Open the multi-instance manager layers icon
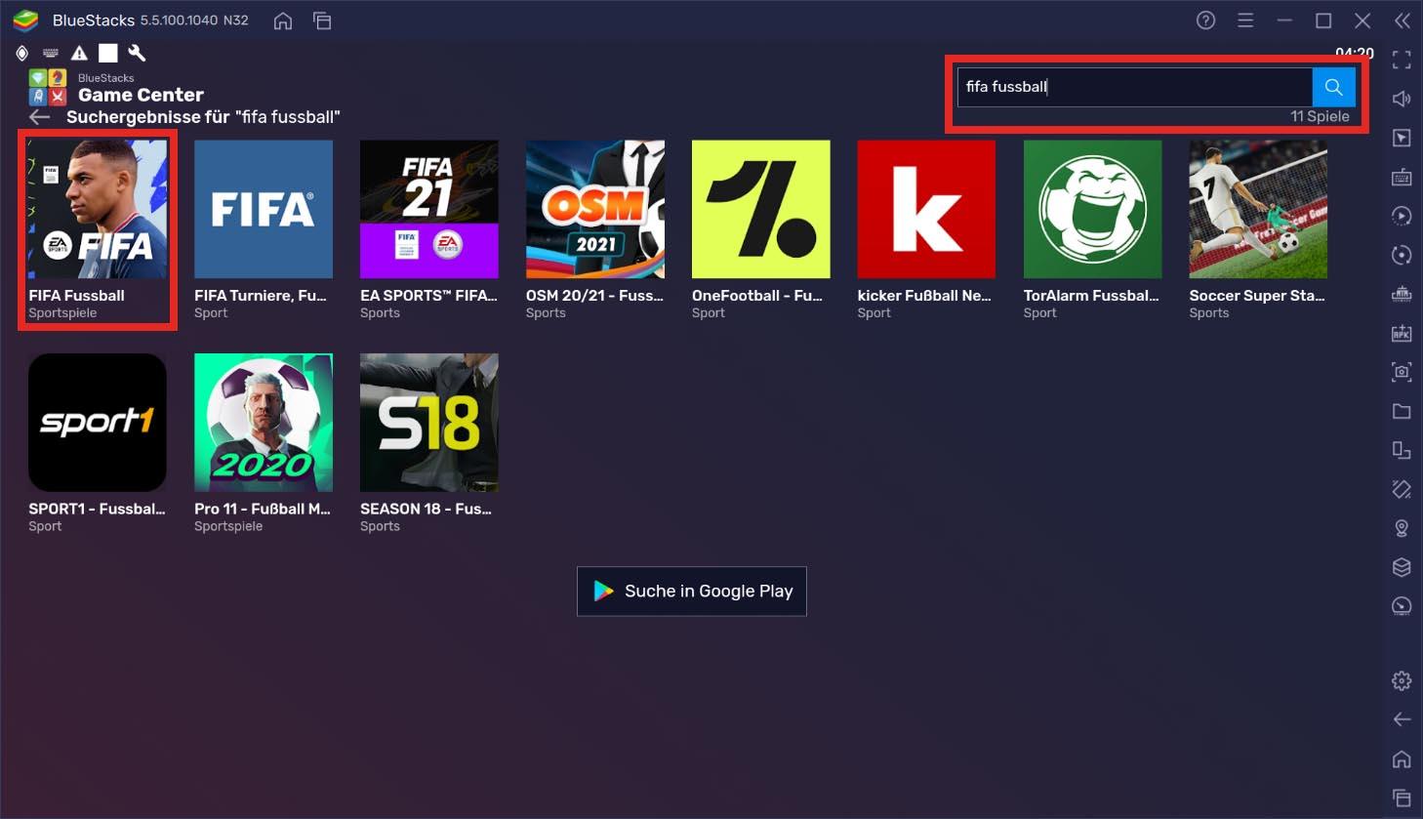 click(x=1402, y=567)
